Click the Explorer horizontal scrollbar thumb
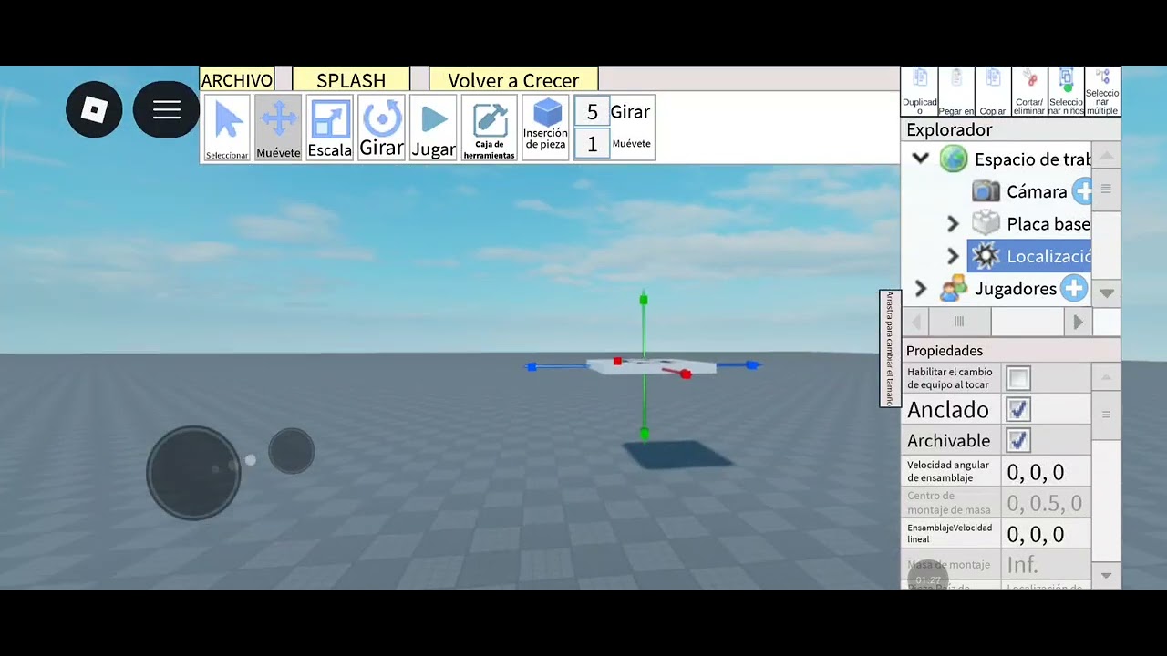The image size is (1167, 656). 958,322
